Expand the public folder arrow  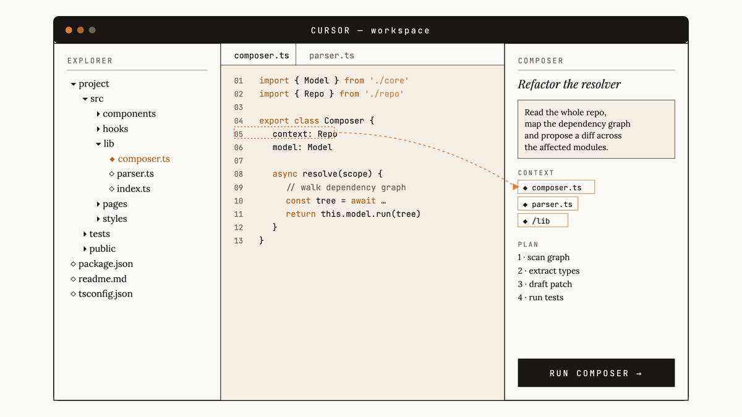pyautogui.click(x=85, y=249)
